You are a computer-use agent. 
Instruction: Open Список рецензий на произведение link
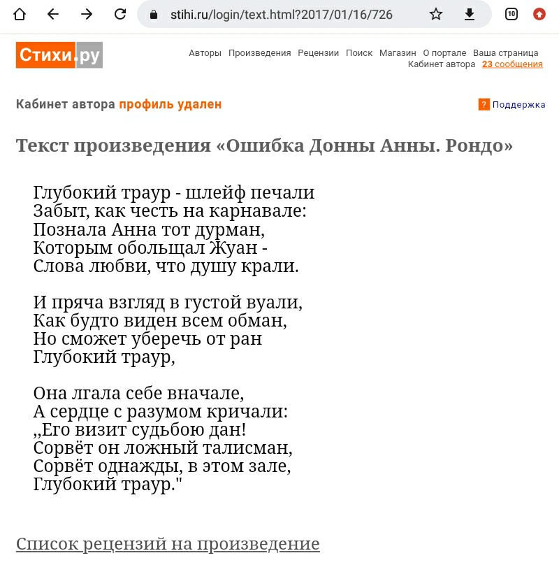coord(168,543)
